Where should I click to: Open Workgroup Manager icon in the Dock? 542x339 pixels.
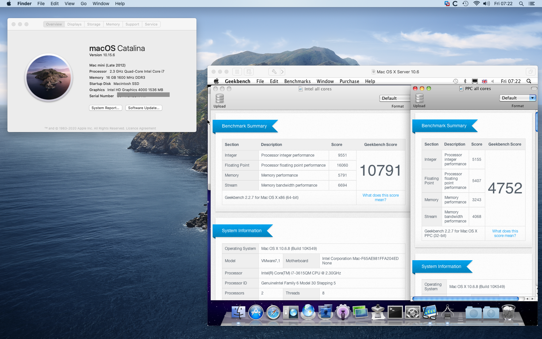(326, 312)
